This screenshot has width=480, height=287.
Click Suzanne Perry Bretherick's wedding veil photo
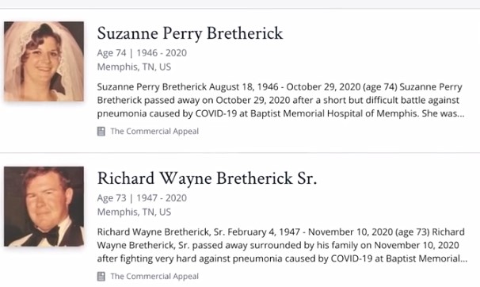point(44,61)
